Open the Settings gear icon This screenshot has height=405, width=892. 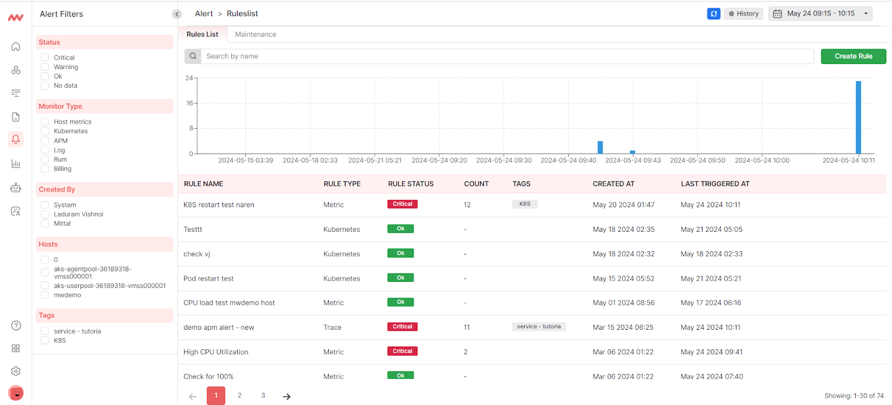click(16, 371)
